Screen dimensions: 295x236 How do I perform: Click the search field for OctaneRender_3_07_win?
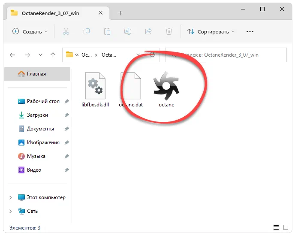(226, 55)
